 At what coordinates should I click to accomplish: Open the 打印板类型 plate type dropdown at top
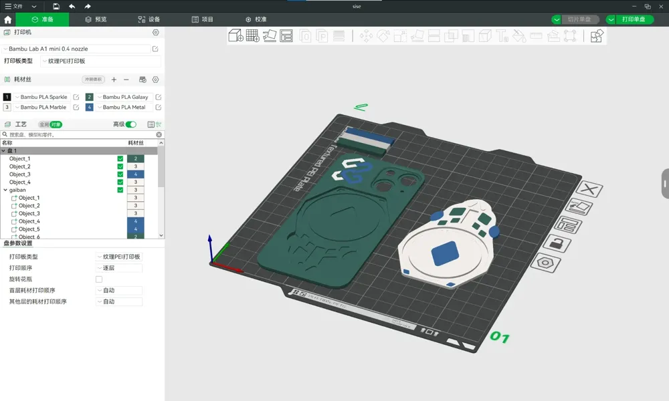[x=101, y=61]
